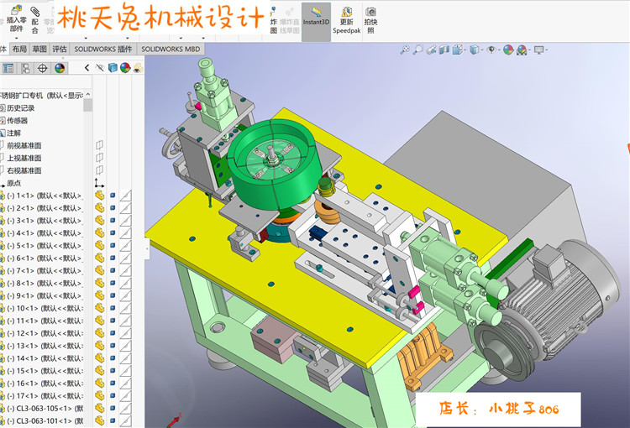Screen dimensions: 630x428
Task: Click the Edit Appearance color ball
Action: [x=508, y=50]
